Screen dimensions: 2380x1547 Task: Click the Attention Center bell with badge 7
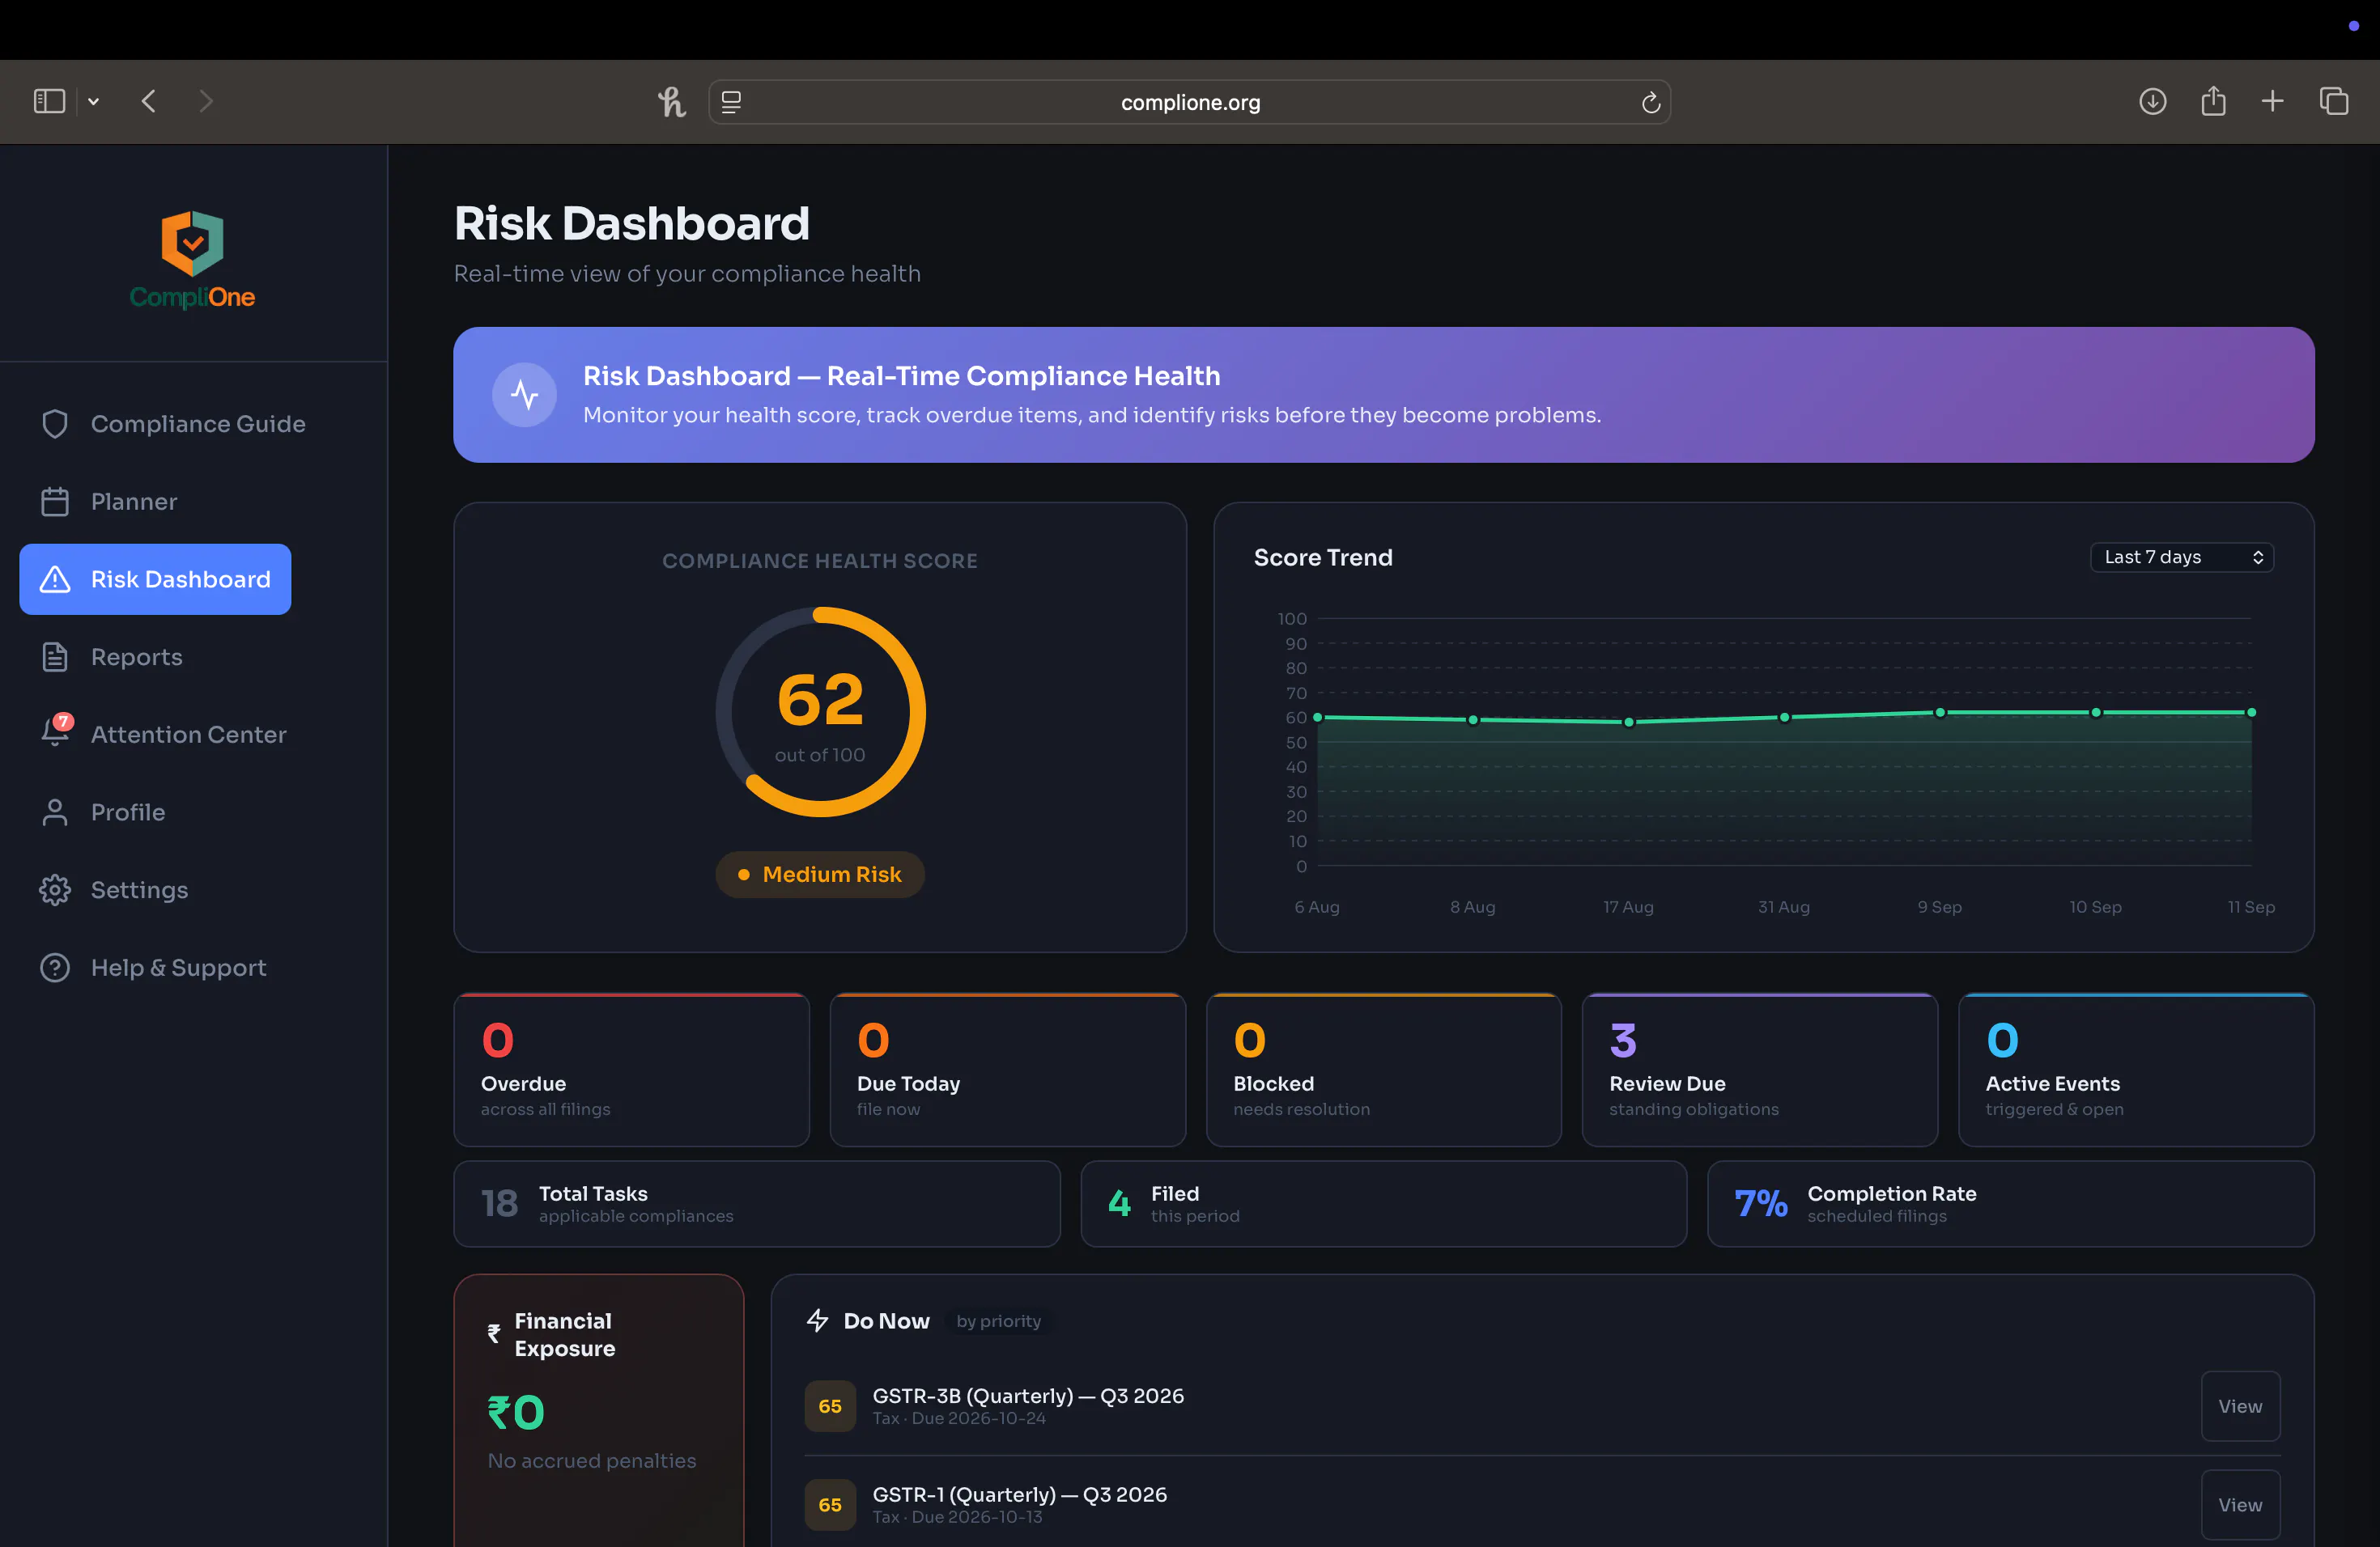point(56,731)
